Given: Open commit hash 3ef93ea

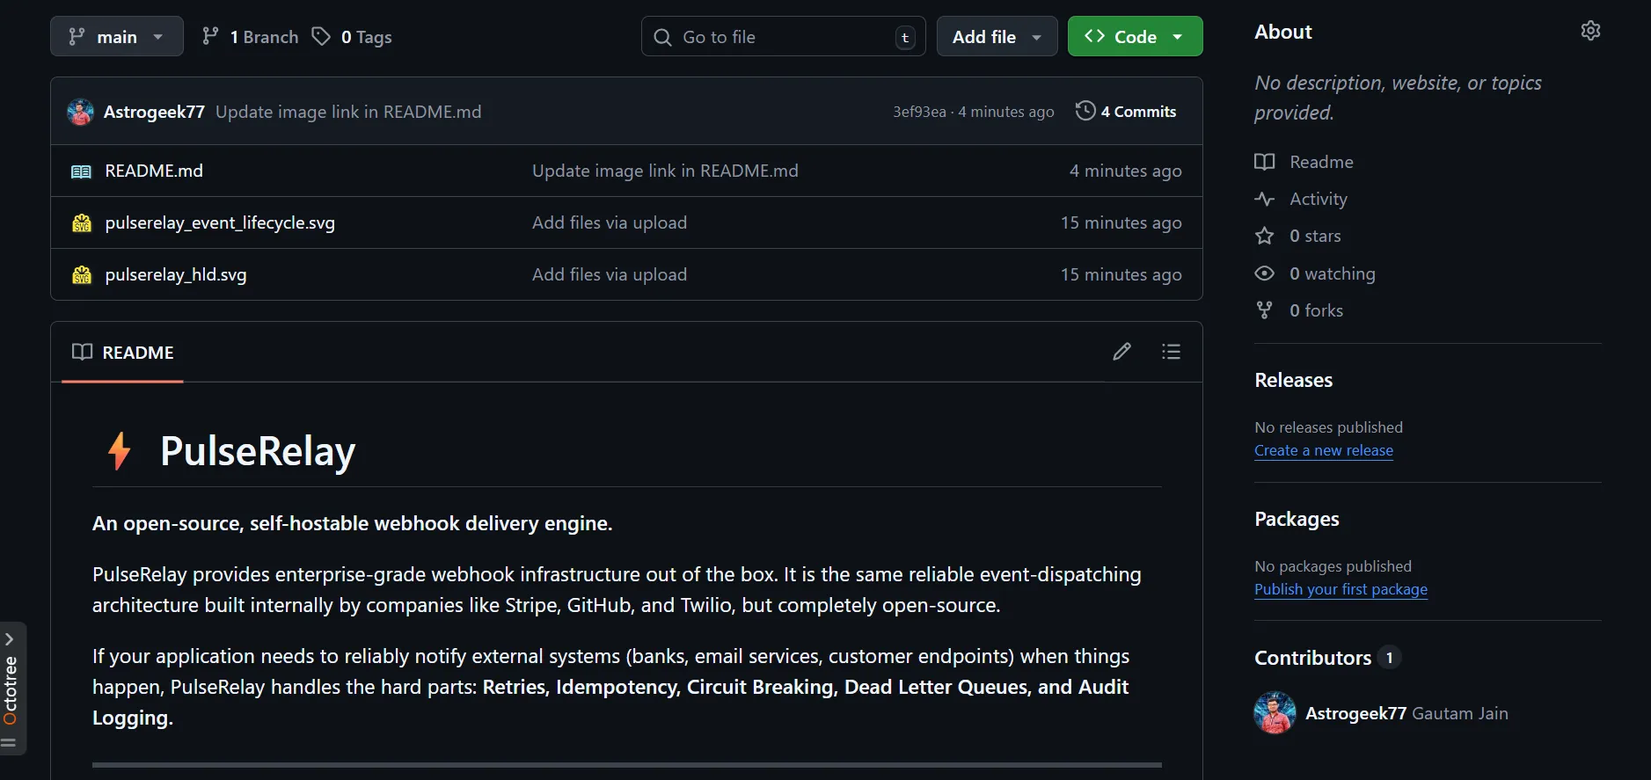Looking at the screenshot, I should pyautogui.click(x=919, y=112).
